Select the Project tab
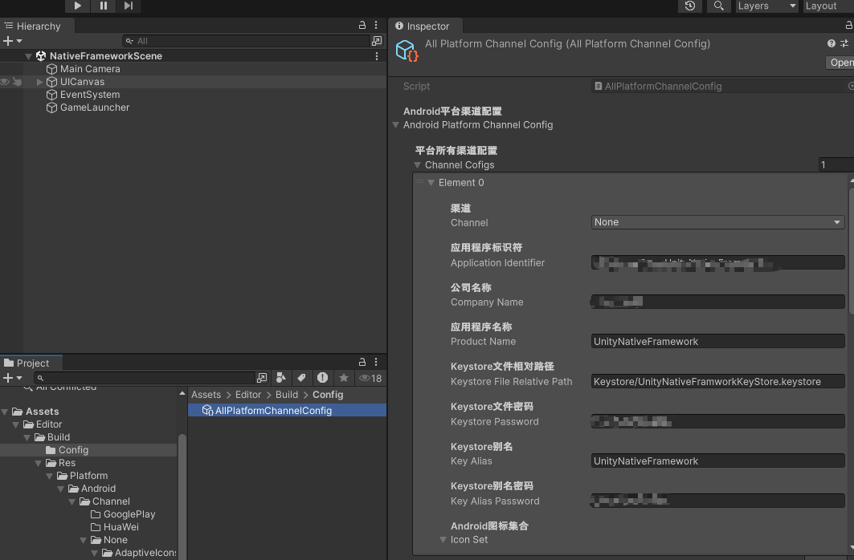 pyautogui.click(x=32, y=363)
